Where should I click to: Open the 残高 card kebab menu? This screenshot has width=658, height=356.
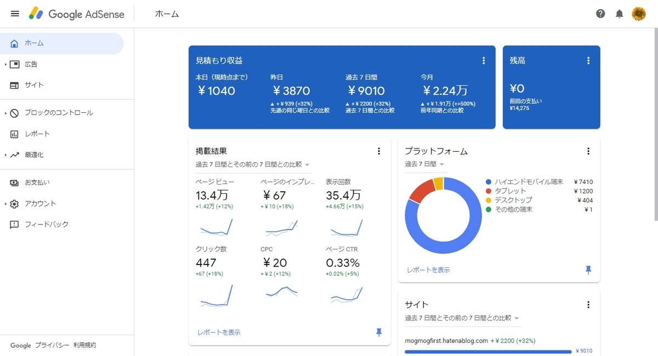tap(588, 60)
